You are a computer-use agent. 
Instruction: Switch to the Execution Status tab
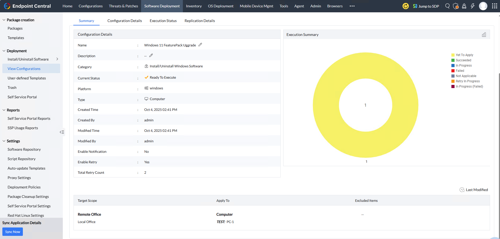[163, 21]
